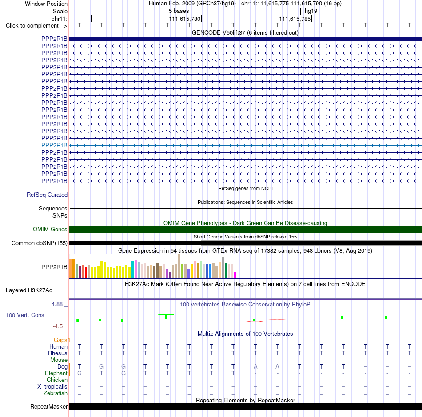Open the "RefSeq genes from NCBI" track title
This screenshot has width=422, height=417.
(x=245, y=188)
